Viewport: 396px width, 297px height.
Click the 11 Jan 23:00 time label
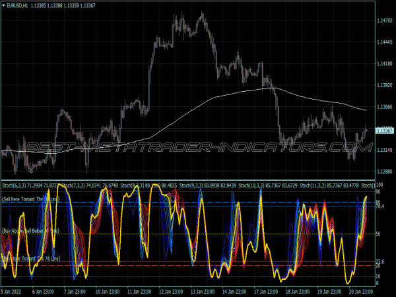(139, 292)
